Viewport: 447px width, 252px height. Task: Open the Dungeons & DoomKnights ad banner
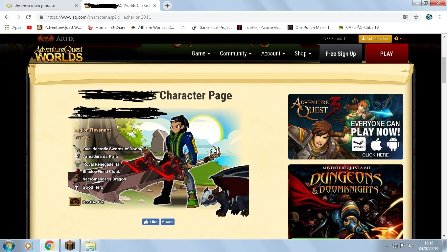click(346, 201)
